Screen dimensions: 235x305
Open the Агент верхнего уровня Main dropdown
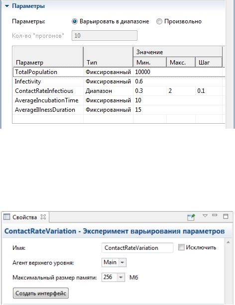pos(114,262)
